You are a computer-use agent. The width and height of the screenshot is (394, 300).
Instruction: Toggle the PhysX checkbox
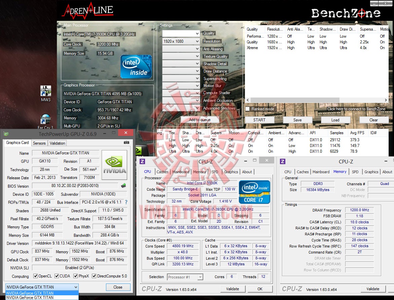tap(75, 276)
